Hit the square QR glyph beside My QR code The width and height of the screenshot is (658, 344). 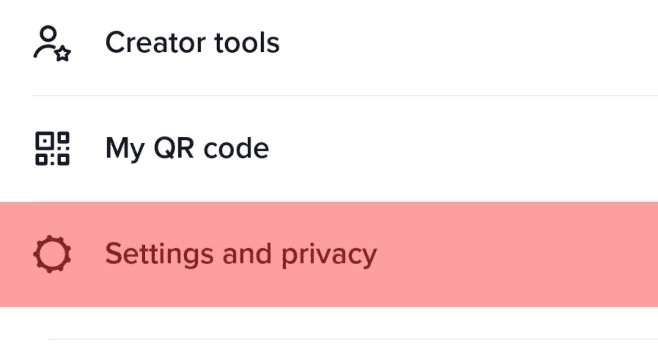point(52,149)
